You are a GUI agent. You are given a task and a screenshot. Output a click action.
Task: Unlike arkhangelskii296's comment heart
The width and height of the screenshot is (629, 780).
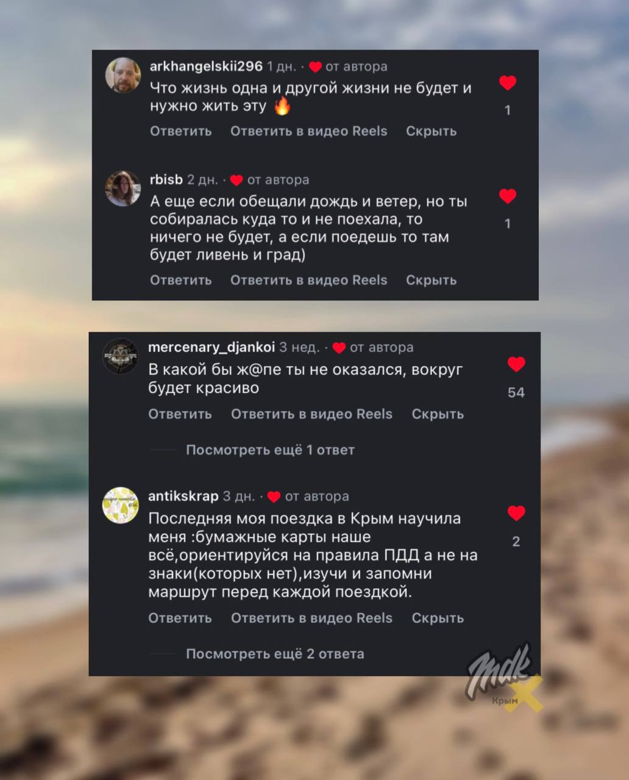(508, 83)
